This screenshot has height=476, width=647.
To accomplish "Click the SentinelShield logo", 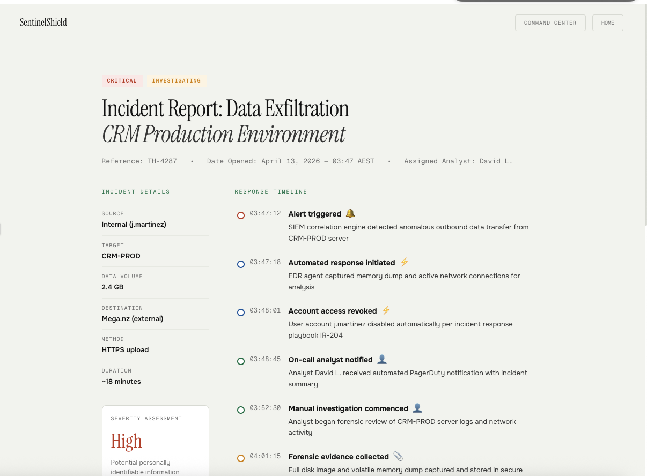I will coord(43,23).
